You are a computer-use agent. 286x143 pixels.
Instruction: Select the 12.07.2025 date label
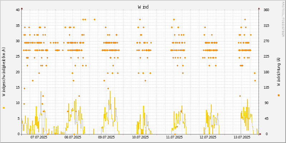[208, 137]
